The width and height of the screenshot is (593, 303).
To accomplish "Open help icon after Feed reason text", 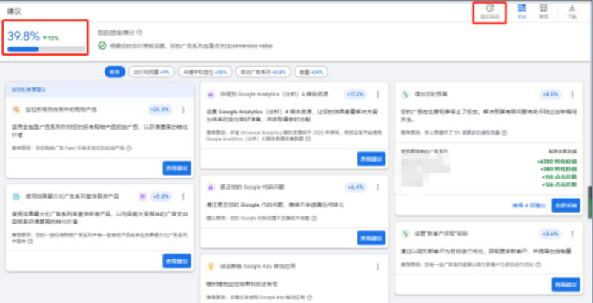I will [x=128, y=148].
